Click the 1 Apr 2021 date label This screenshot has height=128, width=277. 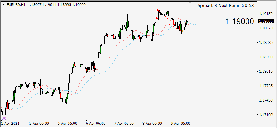click(x=10, y=123)
